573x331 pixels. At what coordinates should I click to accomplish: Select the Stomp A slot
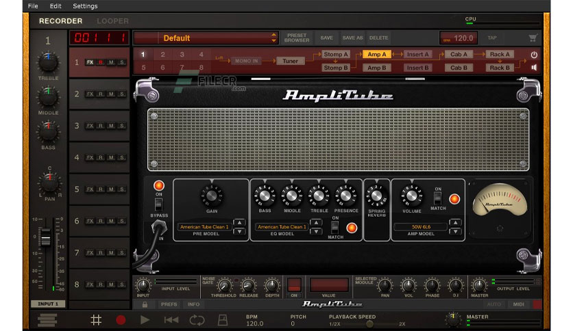pyautogui.click(x=336, y=54)
